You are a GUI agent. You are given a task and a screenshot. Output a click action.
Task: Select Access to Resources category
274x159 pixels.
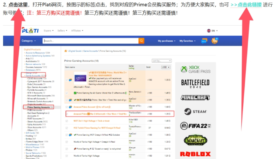[35, 53]
